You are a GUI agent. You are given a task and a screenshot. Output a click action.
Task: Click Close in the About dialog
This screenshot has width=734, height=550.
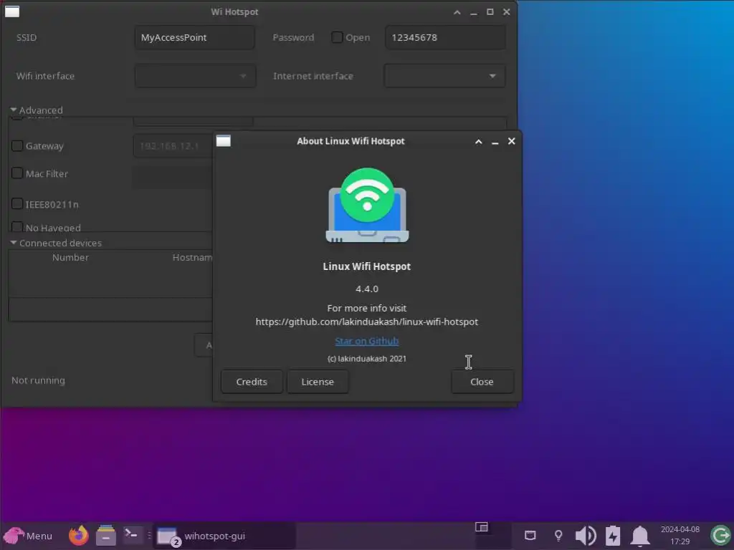coord(482,382)
